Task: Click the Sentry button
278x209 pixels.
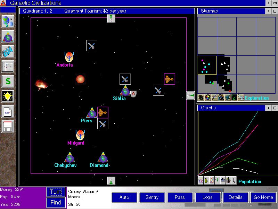Action: click(152, 197)
